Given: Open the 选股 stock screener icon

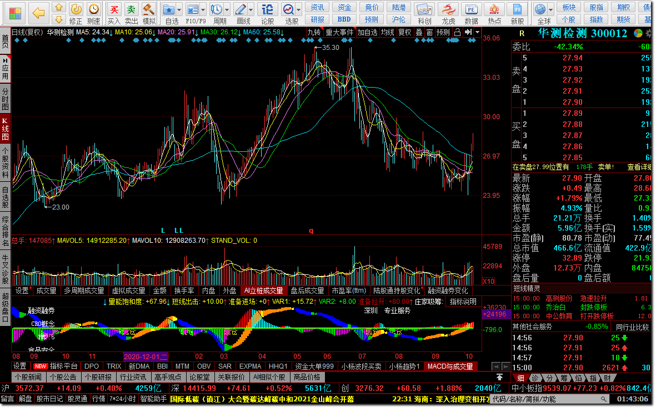Looking at the screenshot, I should [289, 9].
